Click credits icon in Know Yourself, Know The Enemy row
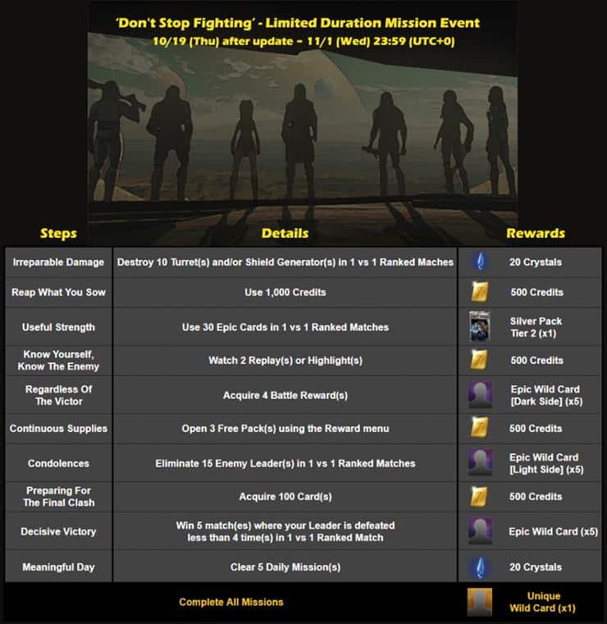 click(x=479, y=360)
